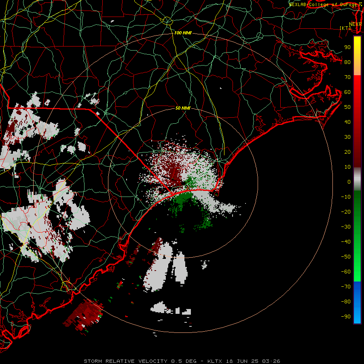Pick the bright green segment near -60

coord(357,272)
